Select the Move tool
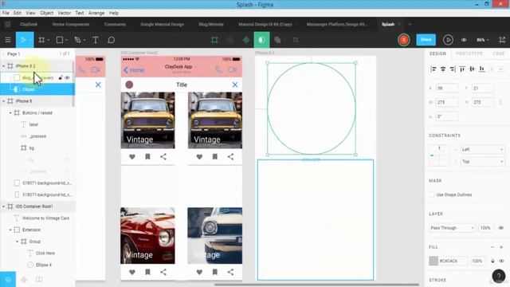Screen dimensions: 510x287 pos(23,40)
